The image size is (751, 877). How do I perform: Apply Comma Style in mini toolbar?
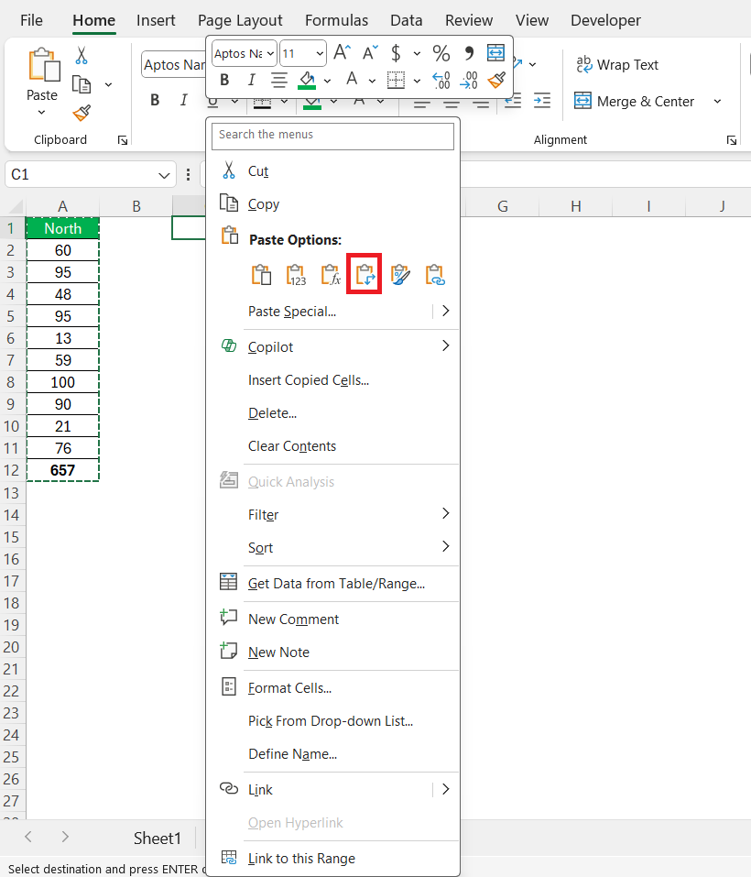(469, 53)
